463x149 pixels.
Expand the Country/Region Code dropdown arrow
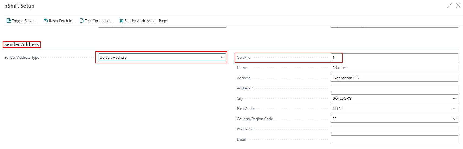point(455,119)
